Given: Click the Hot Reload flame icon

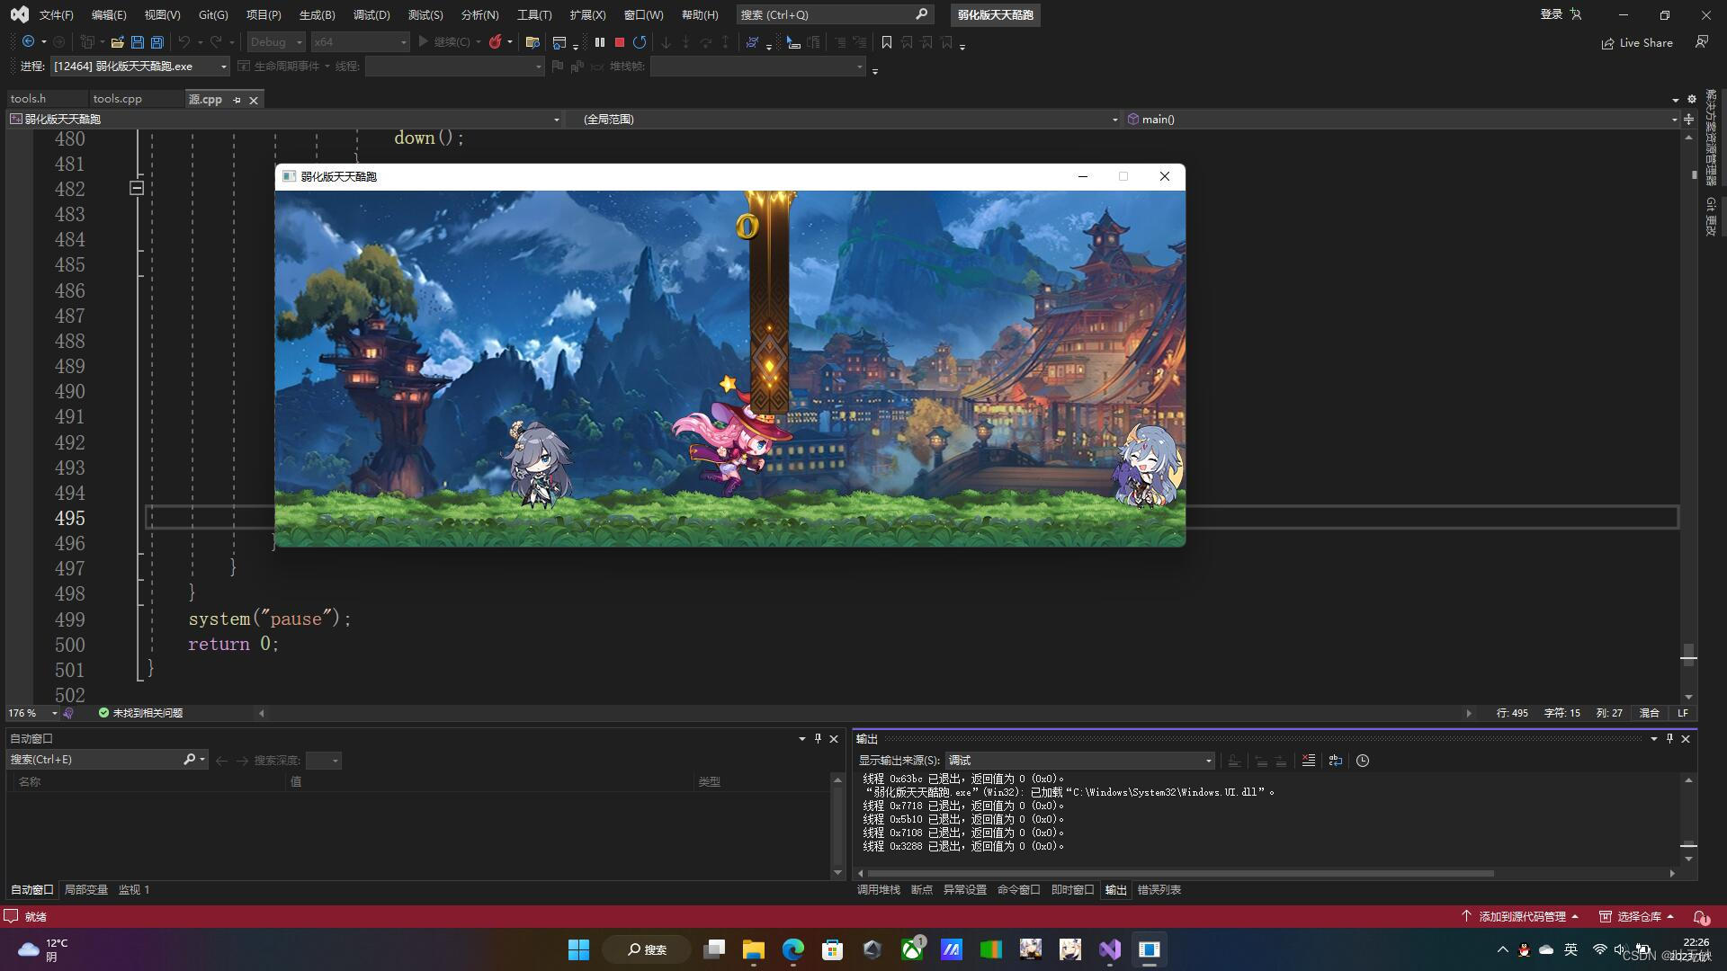Looking at the screenshot, I should coord(495,42).
